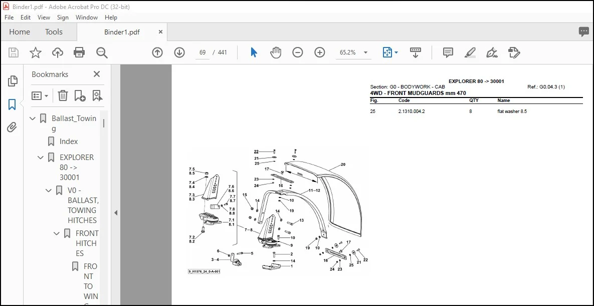Open the Edit menu
This screenshot has width=594, height=306.
click(26, 17)
